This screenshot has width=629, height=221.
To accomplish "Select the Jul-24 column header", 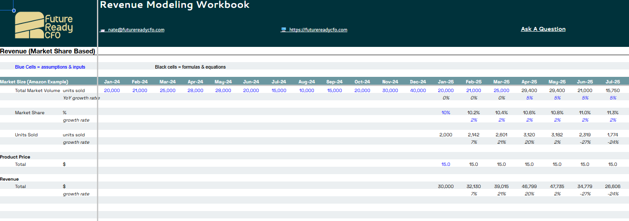I will click(279, 82).
